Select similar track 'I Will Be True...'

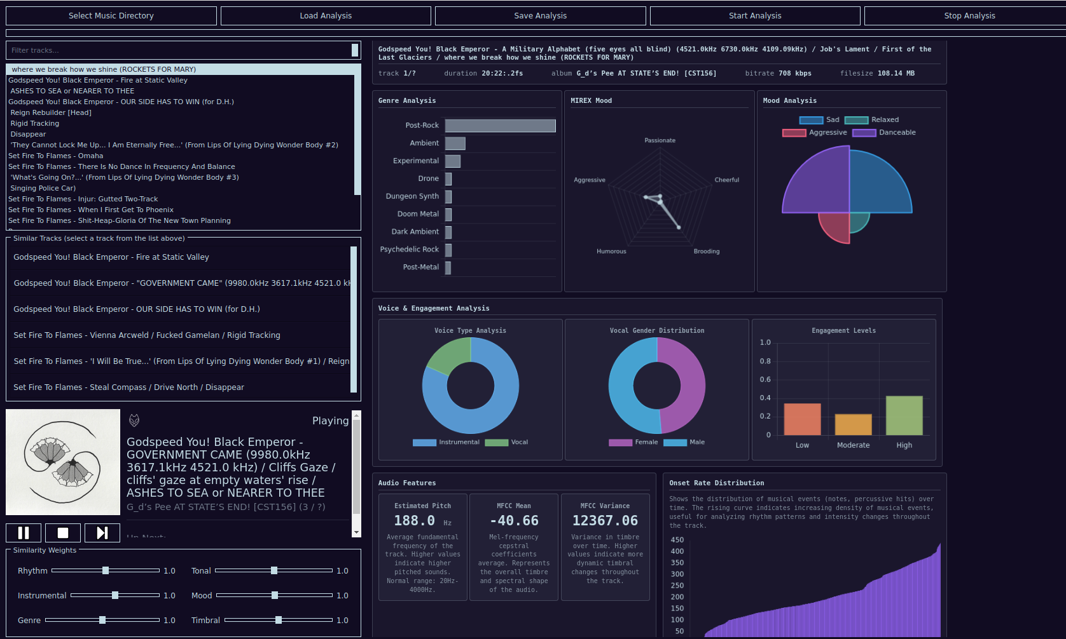click(180, 361)
